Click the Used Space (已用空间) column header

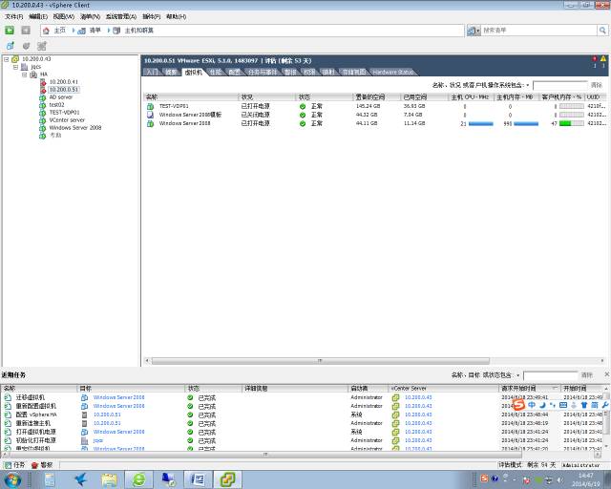point(424,97)
